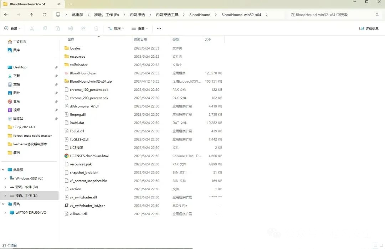Click 此电脑 in the address breadcrumb
Screen dimensions: 385x249
pos(77,15)
